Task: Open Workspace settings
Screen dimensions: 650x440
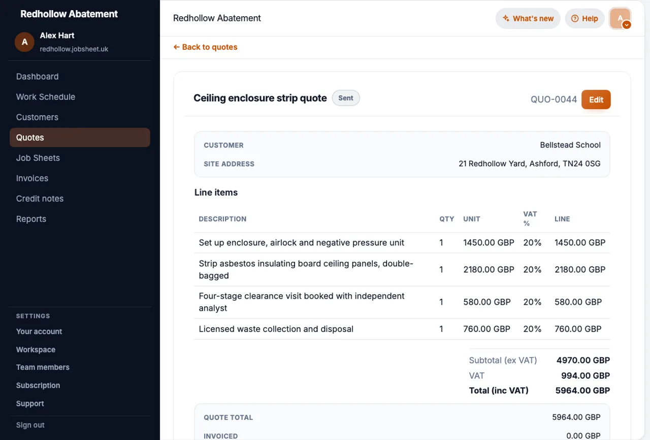Action: 36,350
